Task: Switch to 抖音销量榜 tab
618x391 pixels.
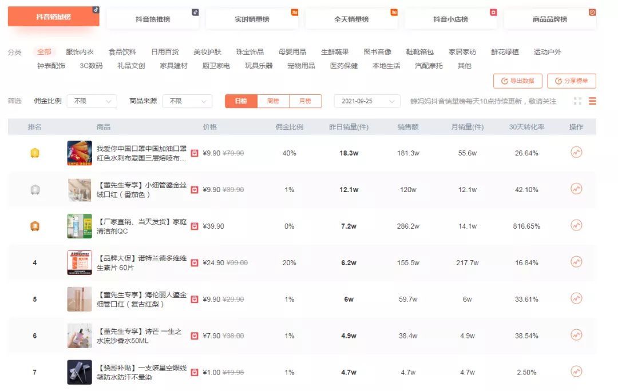Action: click(x=54, y=17)
